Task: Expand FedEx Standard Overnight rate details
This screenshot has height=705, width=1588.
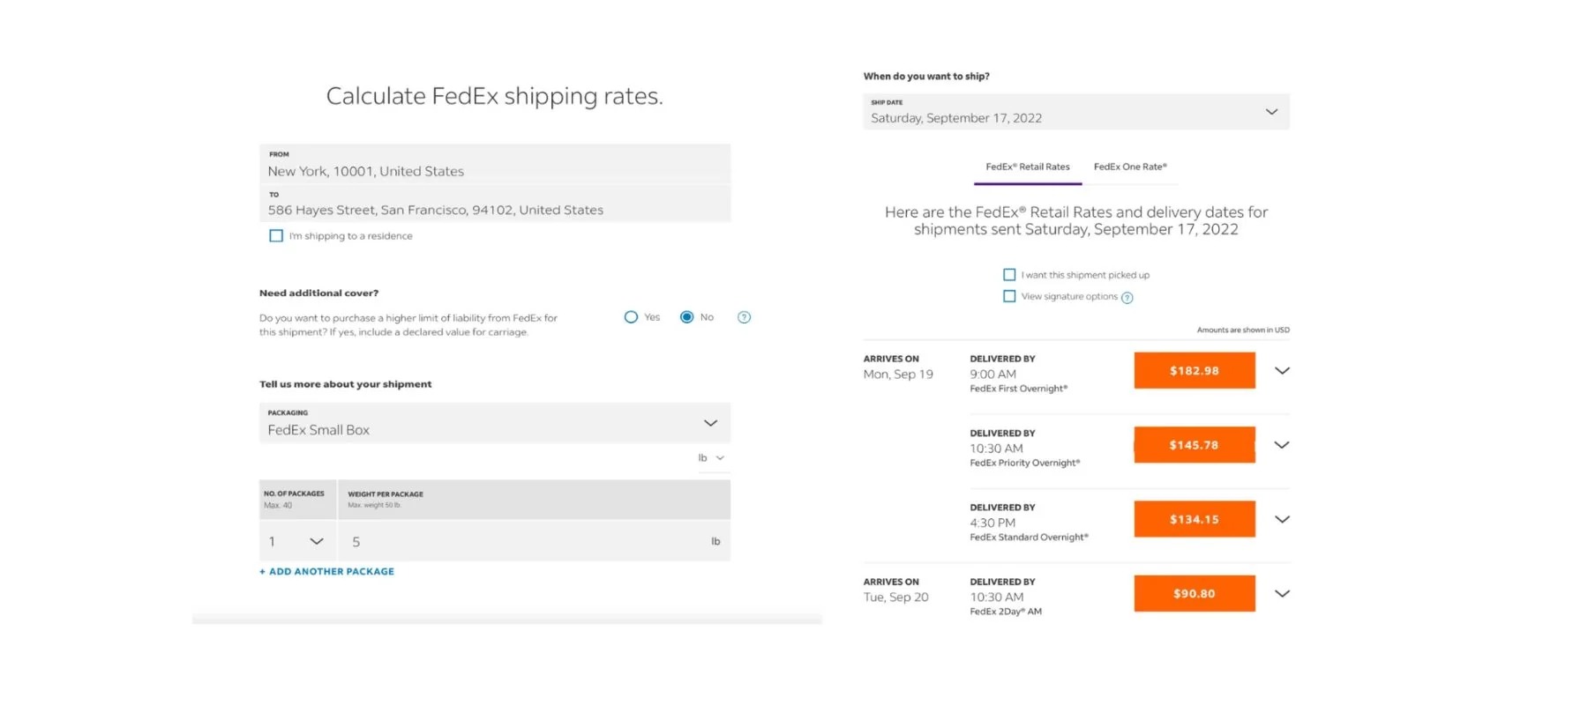Action: [1282, 519]
